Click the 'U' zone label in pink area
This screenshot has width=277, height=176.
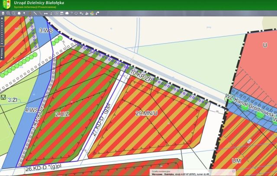click(x=265, y=45)
